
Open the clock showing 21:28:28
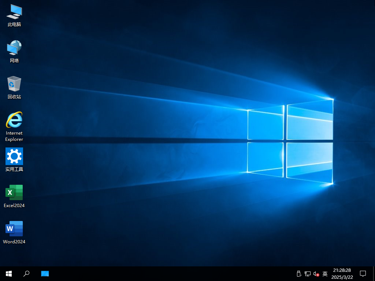[x=342, y=274]
